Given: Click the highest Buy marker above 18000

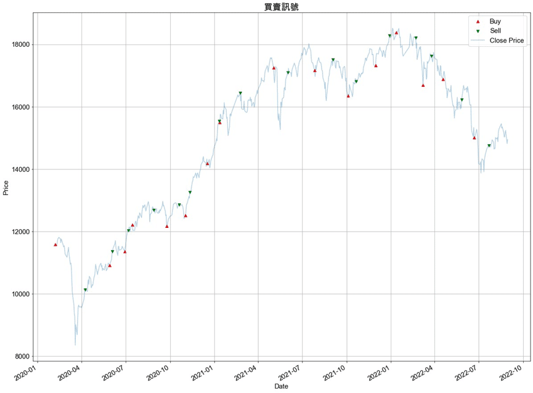Looking at the screenshot, I should 396,33.
